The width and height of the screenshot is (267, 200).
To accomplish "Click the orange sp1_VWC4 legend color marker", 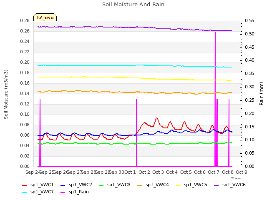I will point(140,185).
